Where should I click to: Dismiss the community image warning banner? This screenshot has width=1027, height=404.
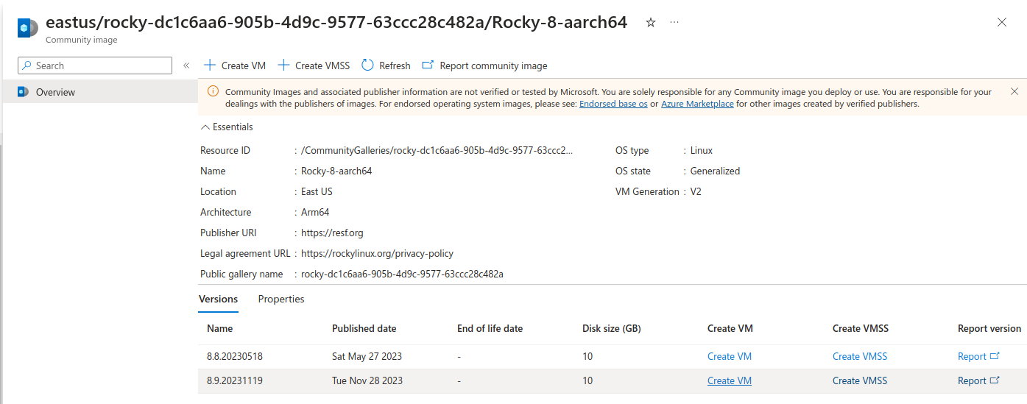tap(1014, 91)
